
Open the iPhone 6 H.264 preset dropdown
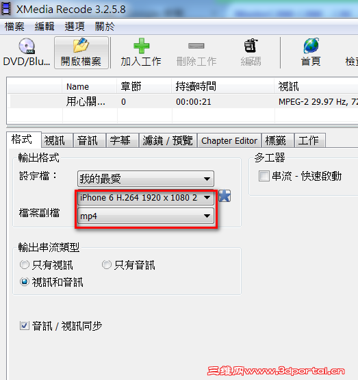coord(146,198)
